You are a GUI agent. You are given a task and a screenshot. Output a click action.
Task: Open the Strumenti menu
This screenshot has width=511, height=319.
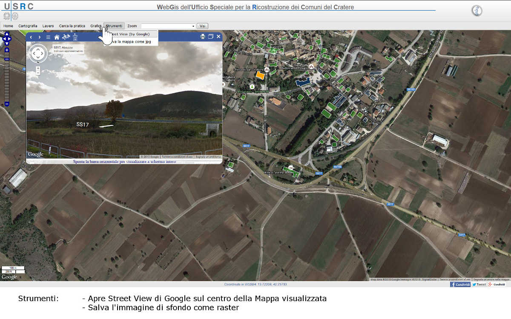click(114, 26)
